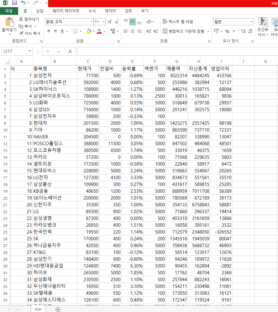Click the Select All corner triangle

[x=7, y=62]
